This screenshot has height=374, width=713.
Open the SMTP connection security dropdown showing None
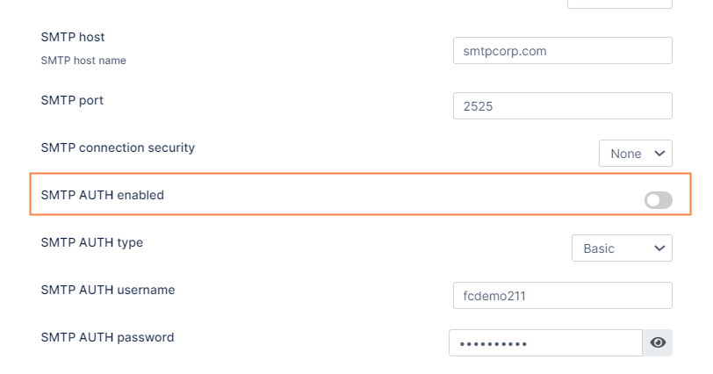tap(635, 154)
